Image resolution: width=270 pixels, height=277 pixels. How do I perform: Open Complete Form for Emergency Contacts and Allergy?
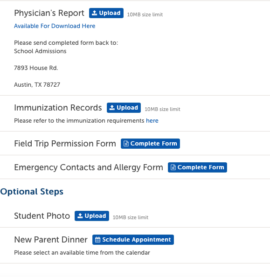coord(197,167)
